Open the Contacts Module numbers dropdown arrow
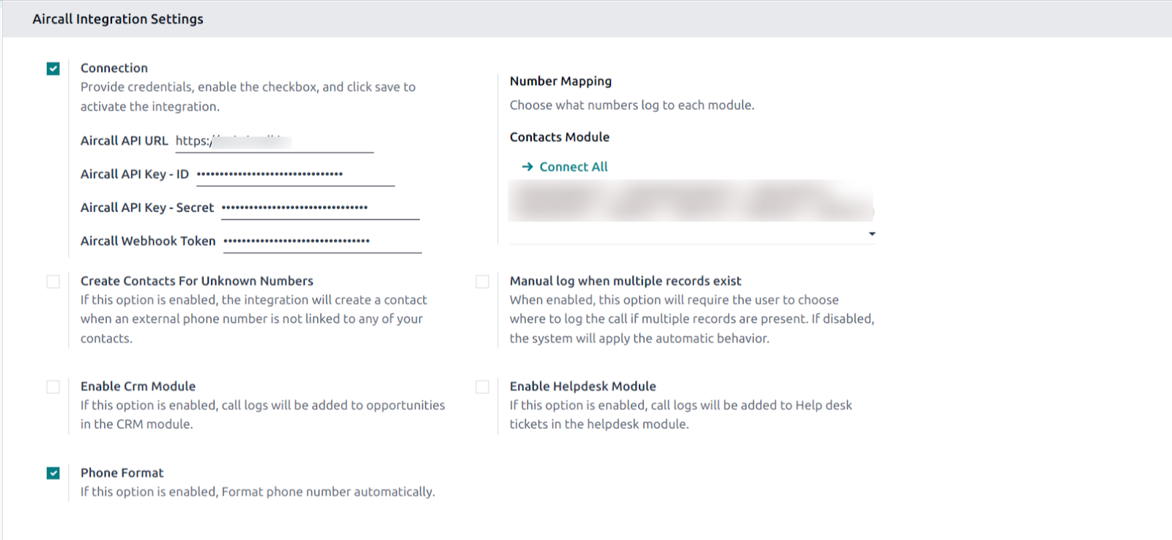Image resolution: width=1172 pixels, height=540 pixels. [872, 234]
